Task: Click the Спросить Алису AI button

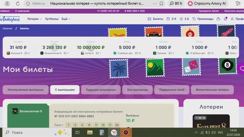Action: [x=207, y=3]
